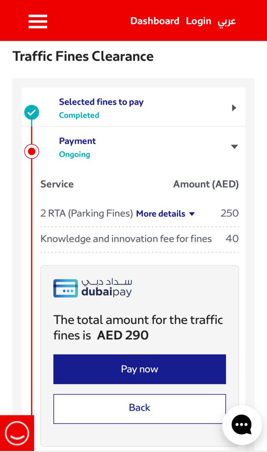Tap the red smiley happiness icon
Screen dimensions: 267x452
point(17,433)
